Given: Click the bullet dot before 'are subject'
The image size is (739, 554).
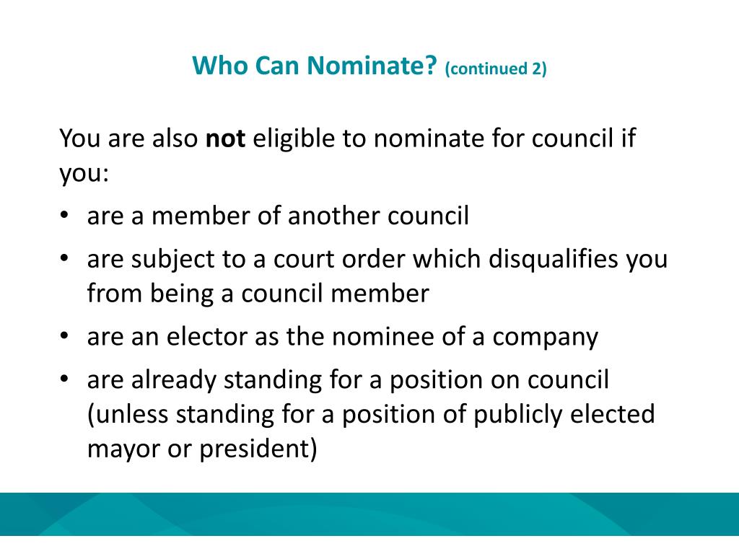Looking at the screenshot, I should [64, 258].
